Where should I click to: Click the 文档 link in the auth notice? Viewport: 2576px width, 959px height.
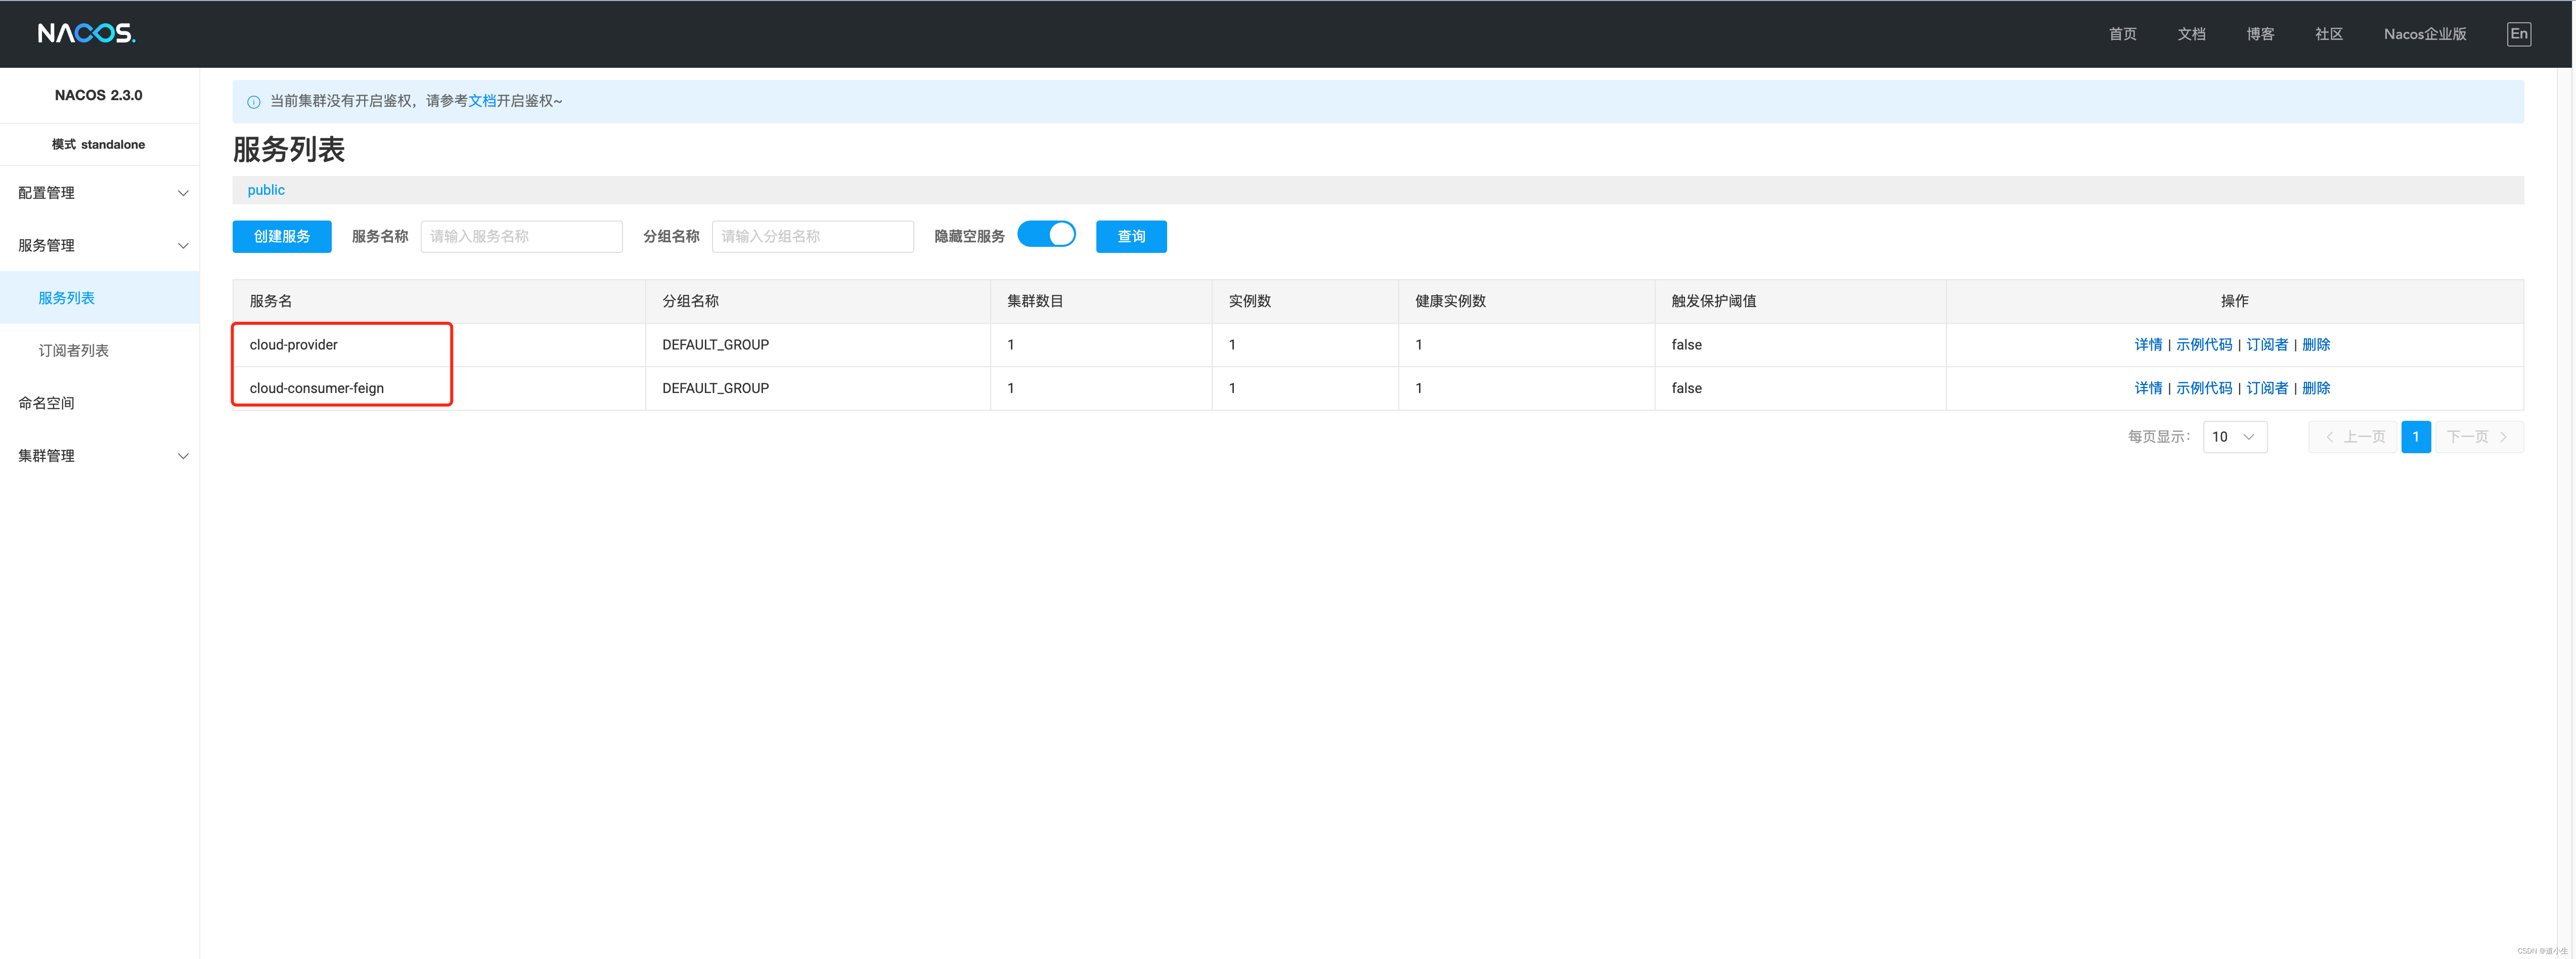[x=482, y=101]
